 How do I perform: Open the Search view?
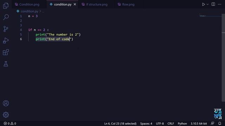coord(6,17)
